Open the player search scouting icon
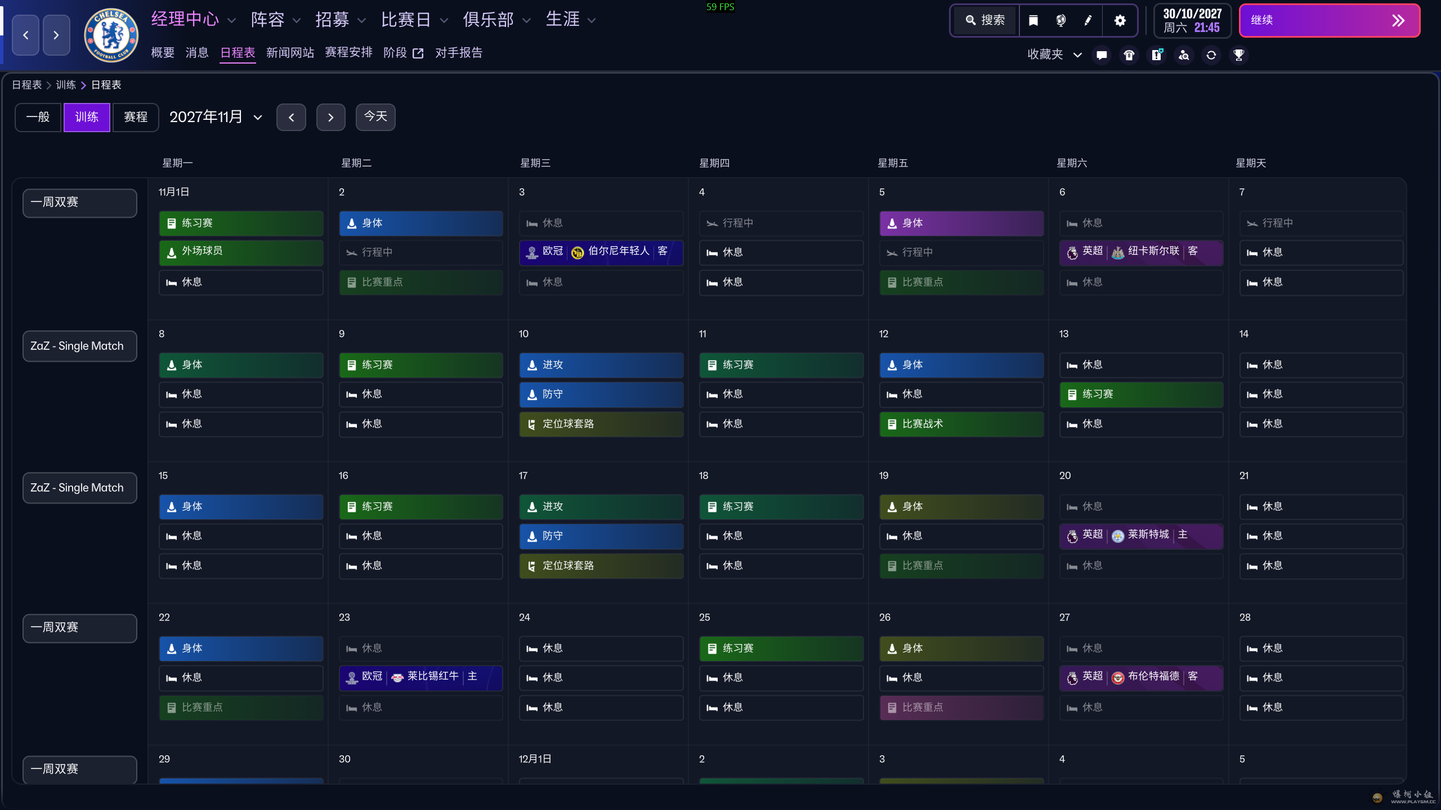Image resolution: width=1441 pixels, height=810 pixels. [1184, 55]
